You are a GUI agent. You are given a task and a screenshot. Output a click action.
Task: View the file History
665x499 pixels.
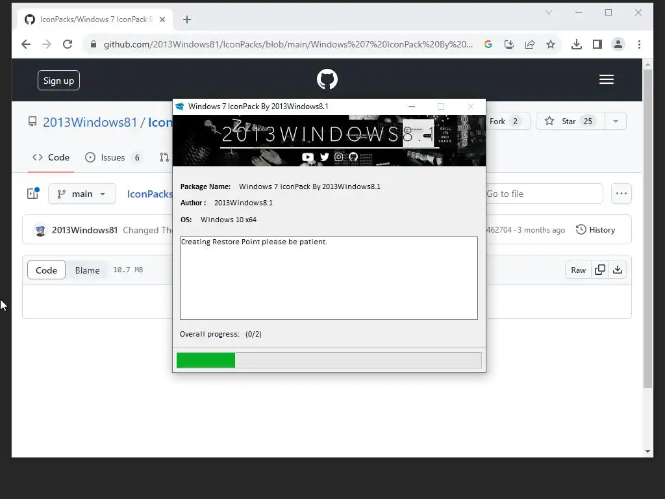(x=596, y=229)
